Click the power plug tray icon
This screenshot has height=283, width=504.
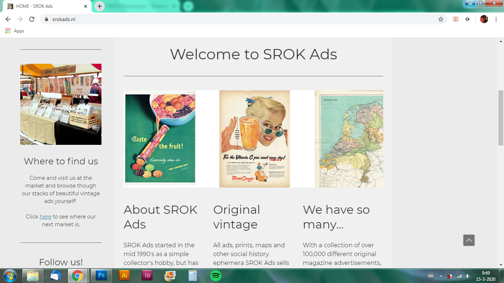(450, 276)
